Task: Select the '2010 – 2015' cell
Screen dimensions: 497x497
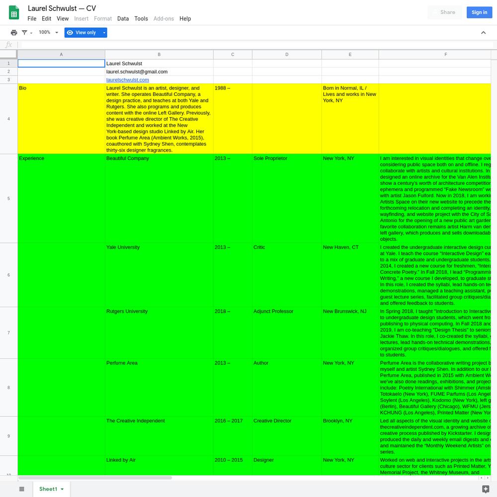Action: coord(233,465)
